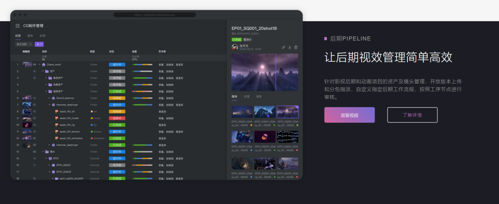
Task: Click the 状态 column header
Action: [x=112, y=52]
